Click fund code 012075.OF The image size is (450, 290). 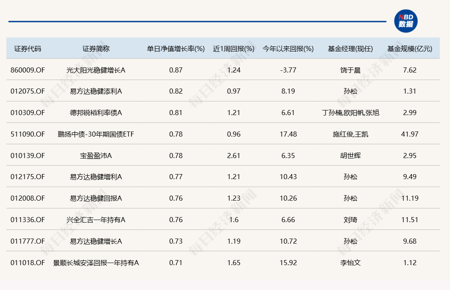click(x=27, y=91)
